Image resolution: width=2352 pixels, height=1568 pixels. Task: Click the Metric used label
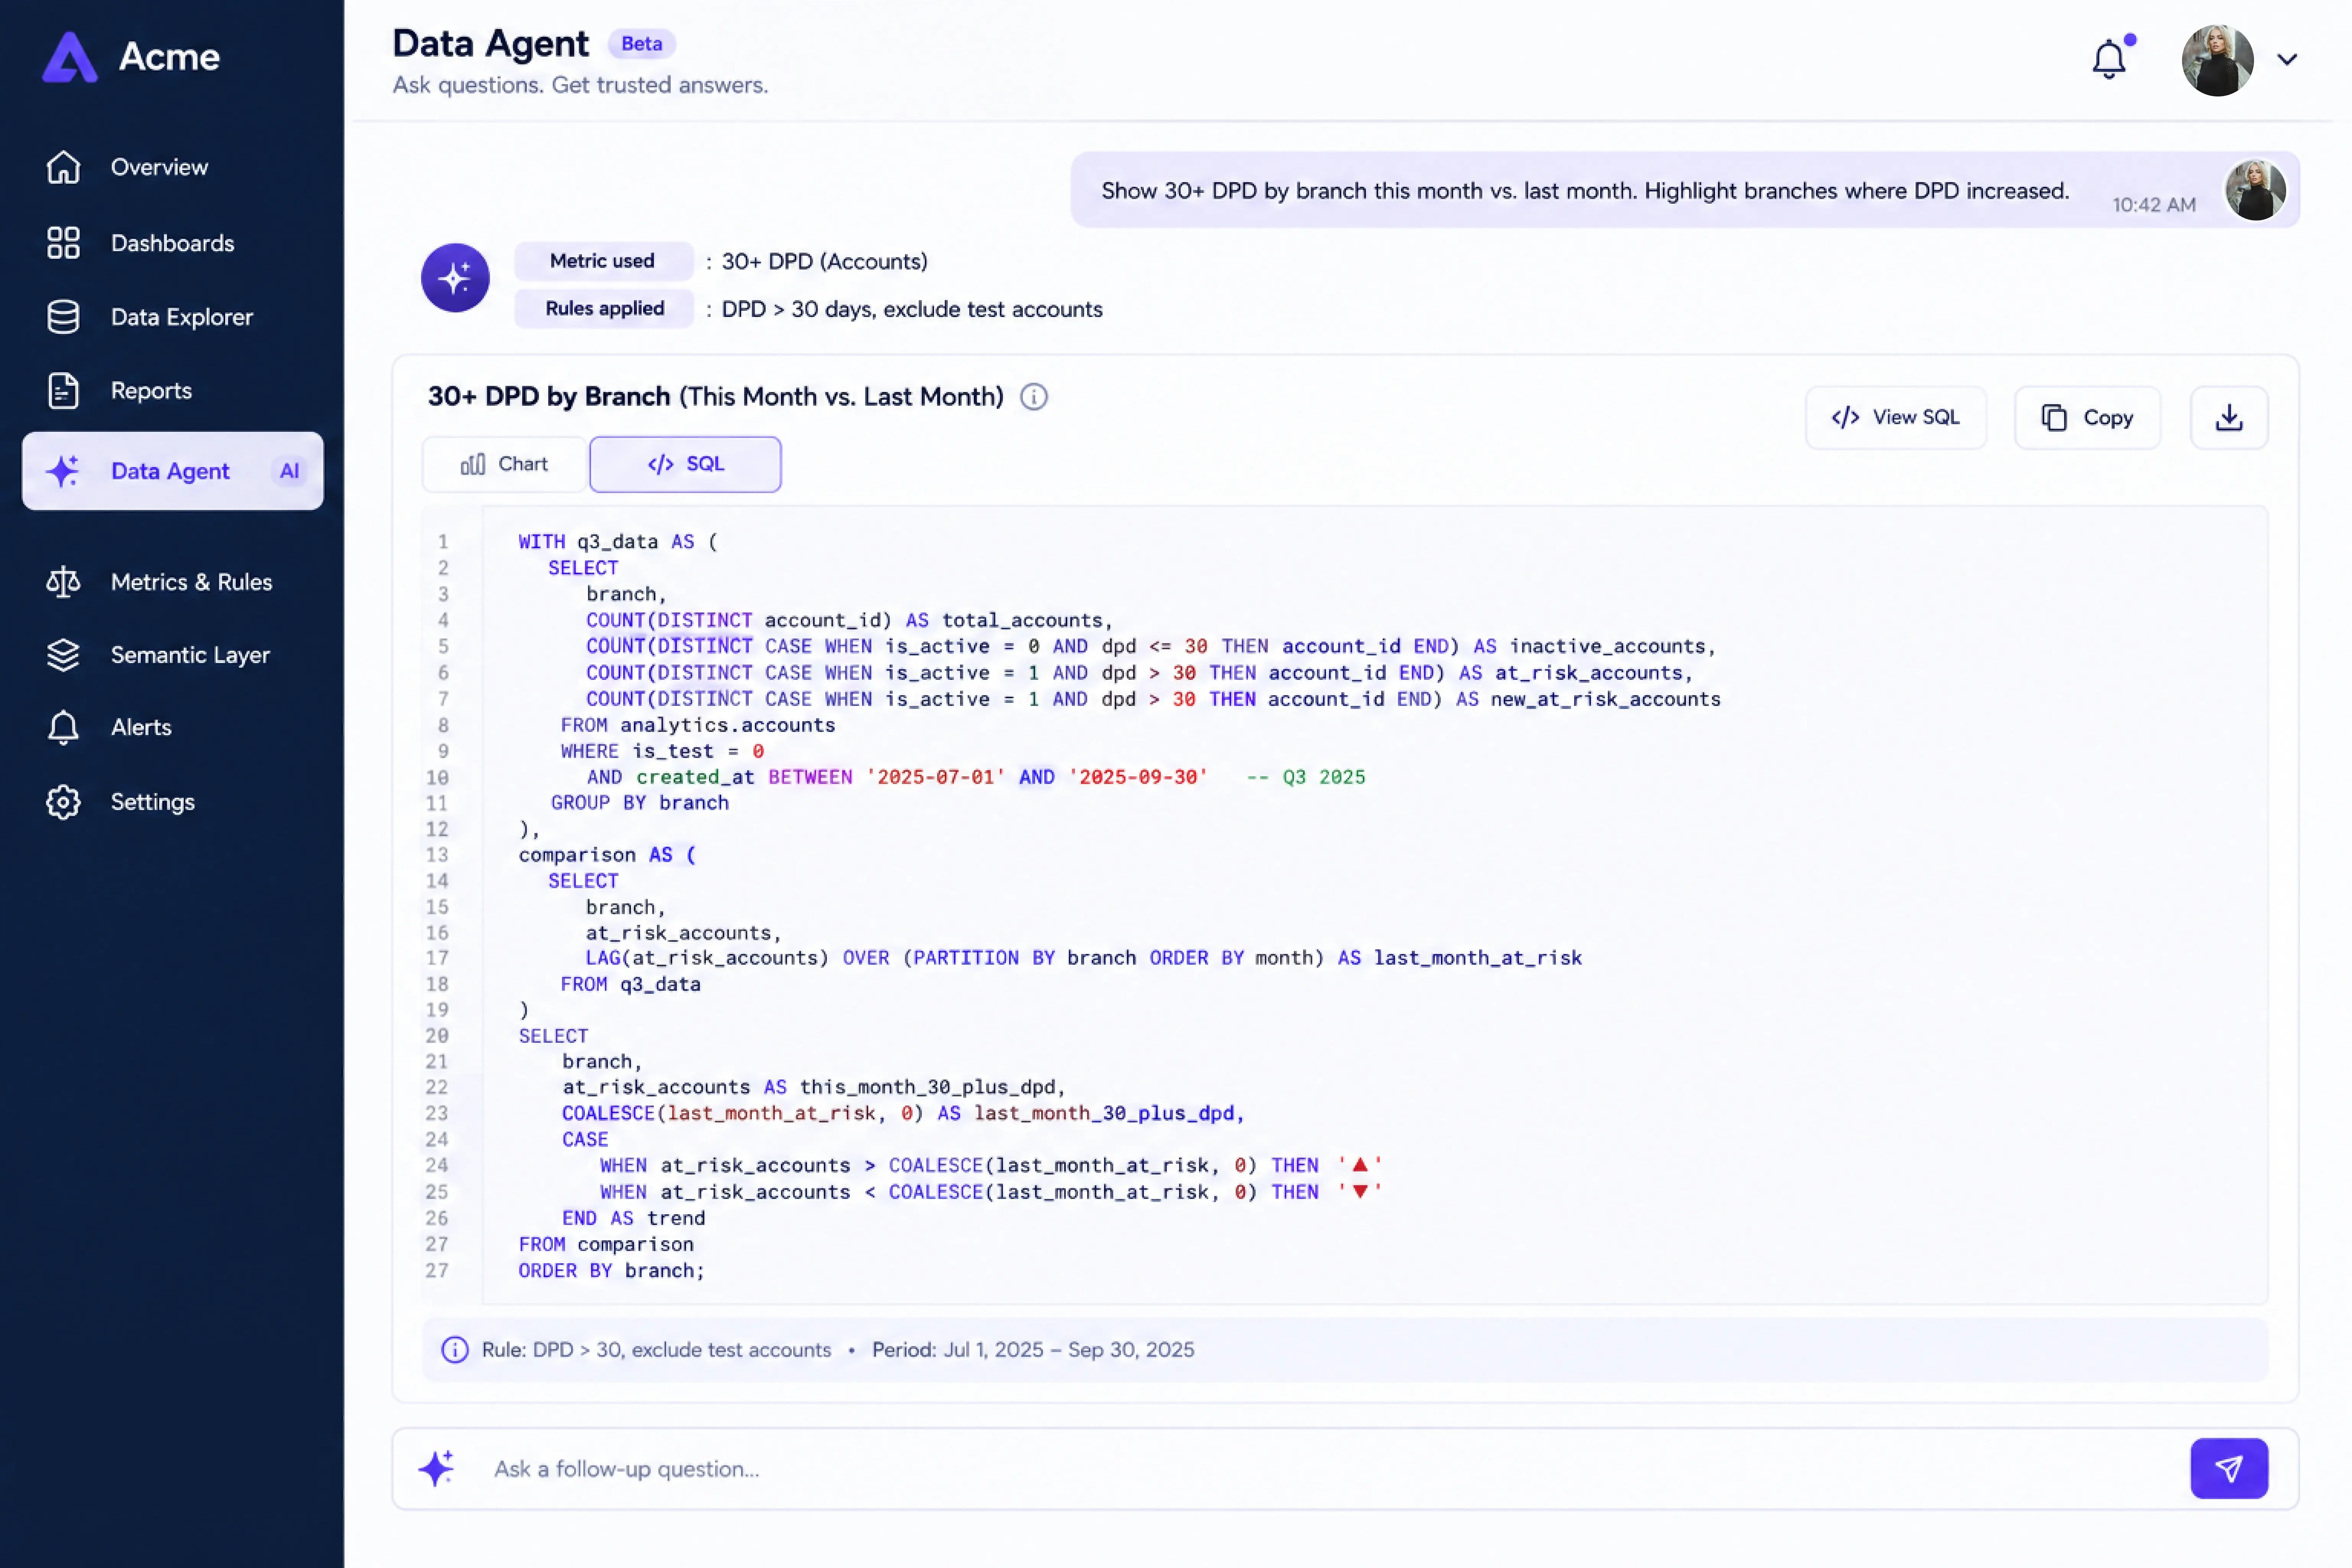click(603, 261)
